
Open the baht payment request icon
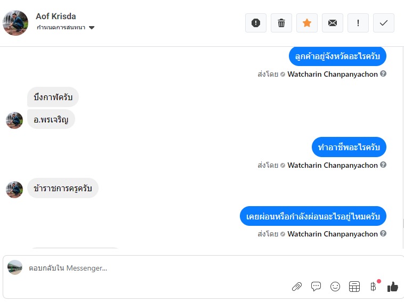(x=373, y=287)
